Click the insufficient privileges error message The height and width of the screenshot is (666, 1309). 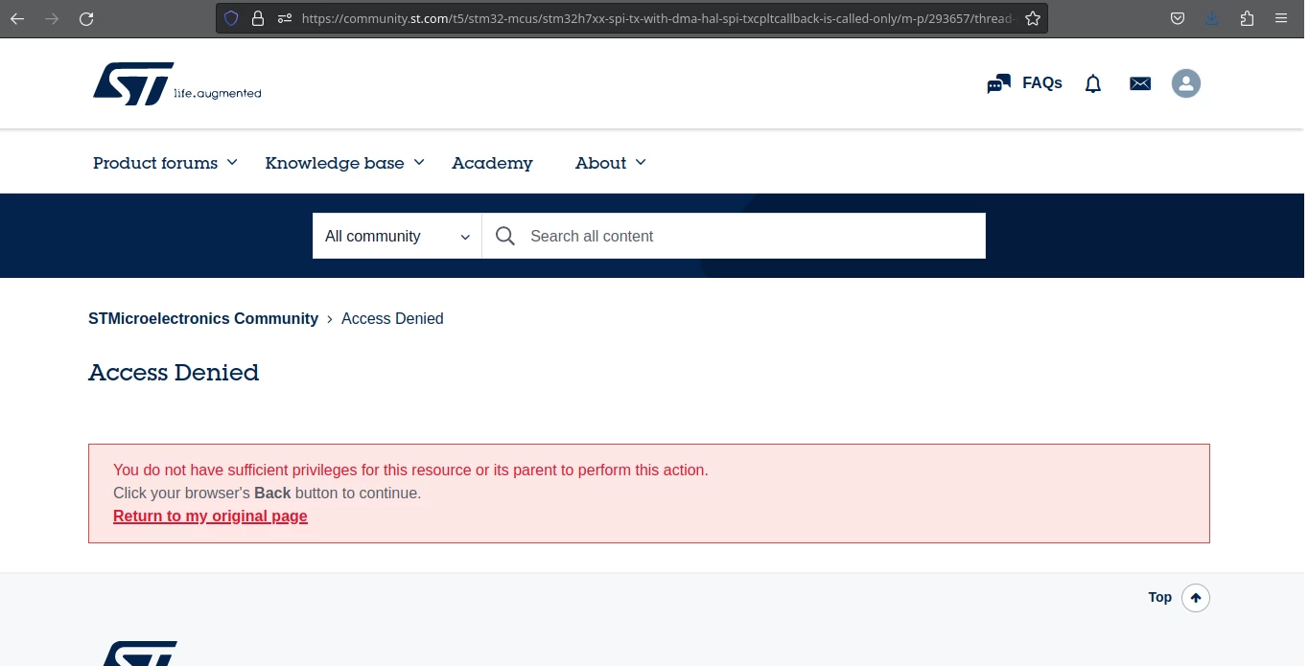(410, 470)
